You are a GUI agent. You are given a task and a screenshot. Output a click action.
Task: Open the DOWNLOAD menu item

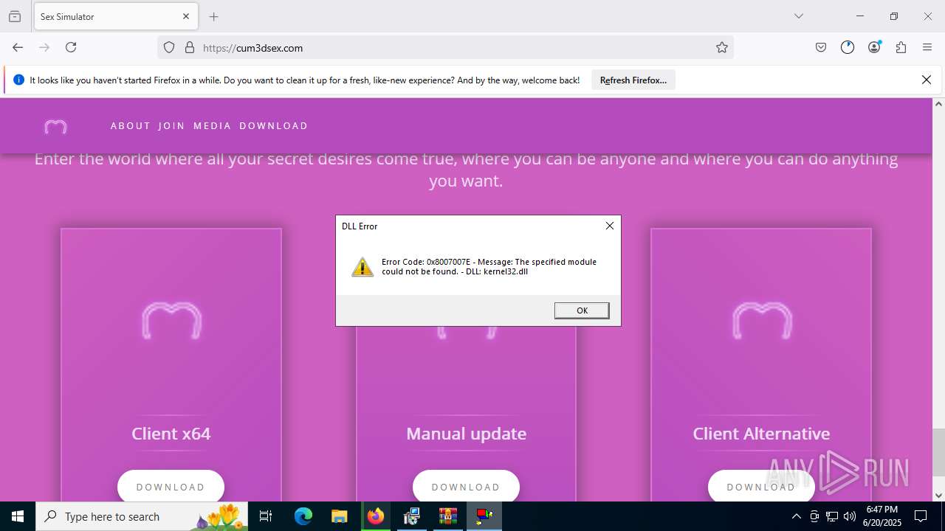point(274,126)
